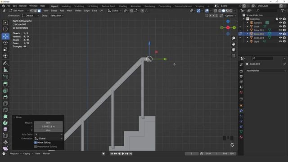Jump to the last frame button
This screenshot has width=288, height=162.
pos(130,153)
